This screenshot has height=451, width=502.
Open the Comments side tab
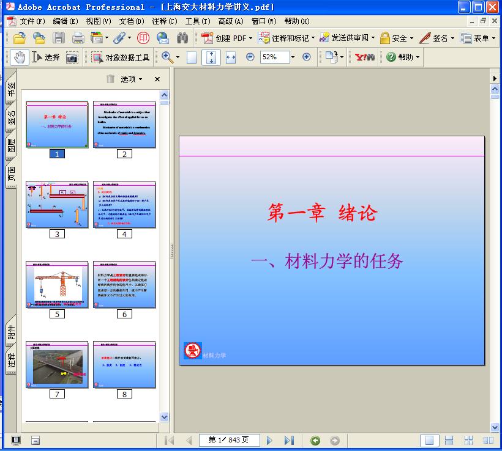[11, 360]
